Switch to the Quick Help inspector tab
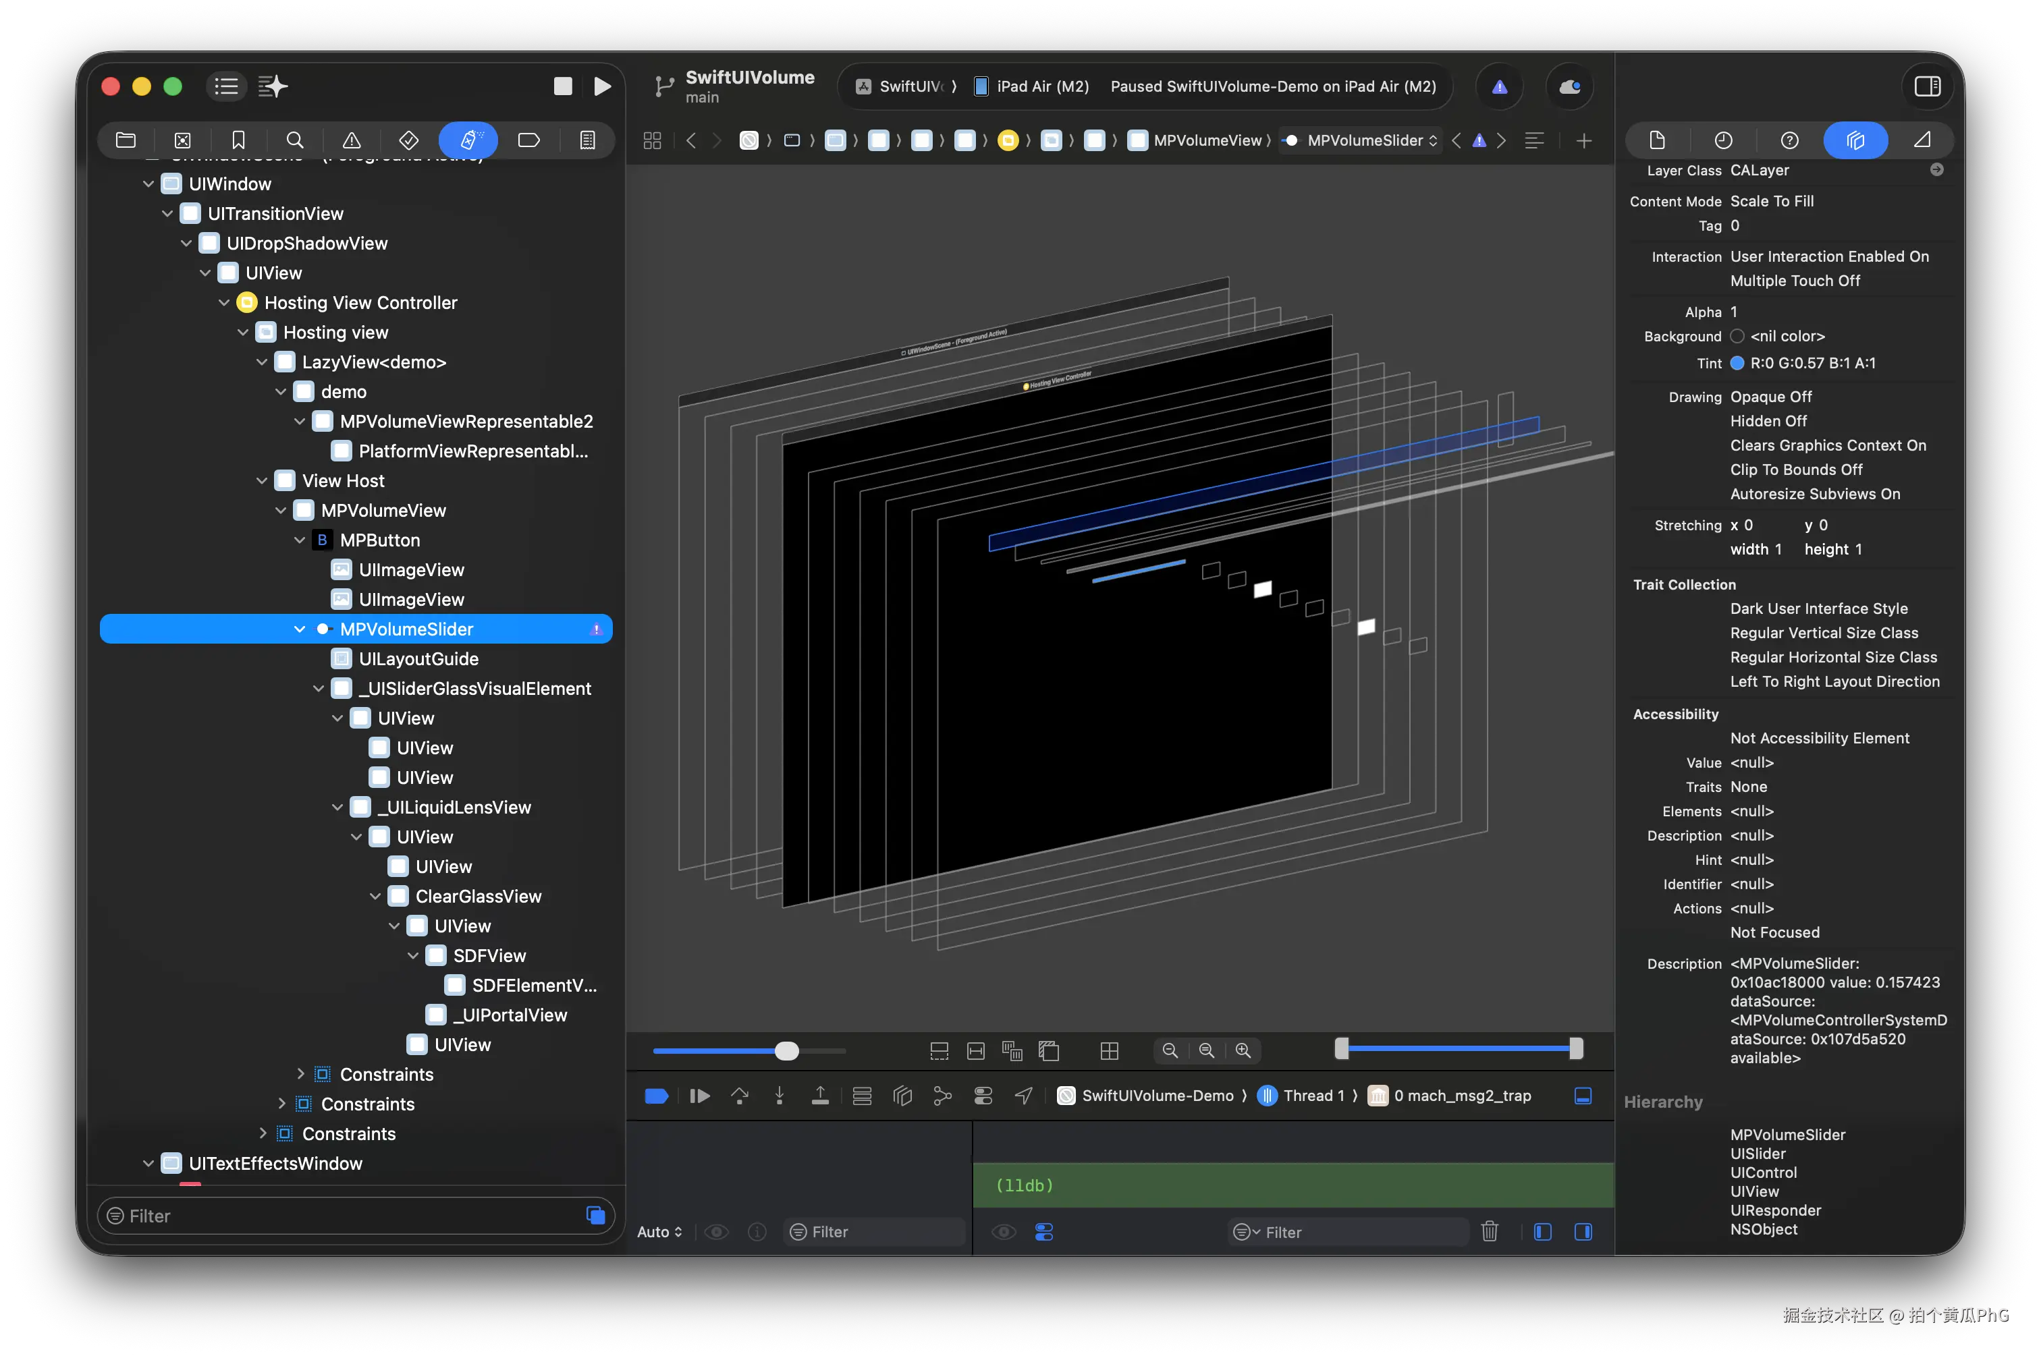The width and height of the screenshot is (2041, 1356). pos(1789,140)
